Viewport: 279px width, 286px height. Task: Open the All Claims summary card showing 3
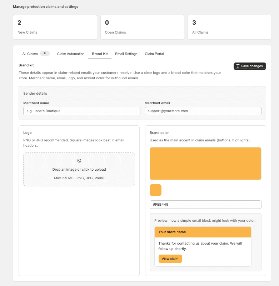coord(230,27)
